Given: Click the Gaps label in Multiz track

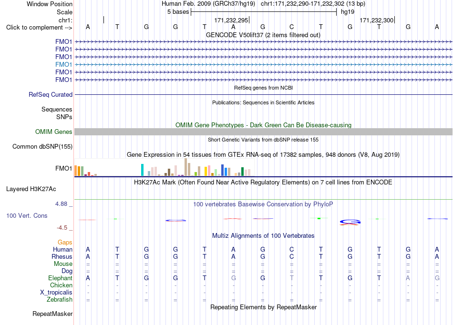Looking at the screenshot, I should pos(65,242).
